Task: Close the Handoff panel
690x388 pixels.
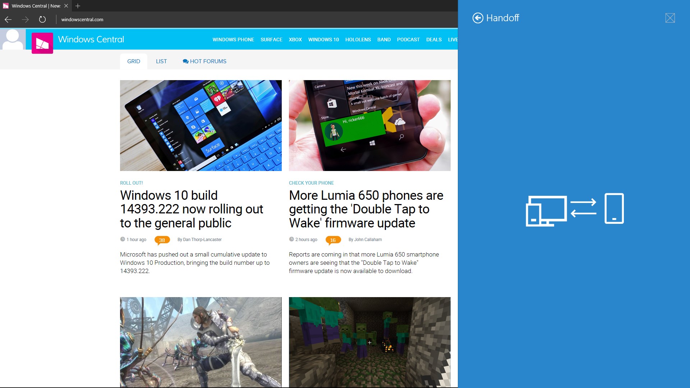Action: (670, 18)
